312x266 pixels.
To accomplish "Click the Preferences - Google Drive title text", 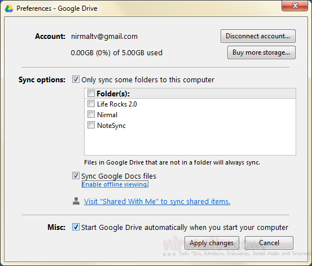I will pos(57,8).
